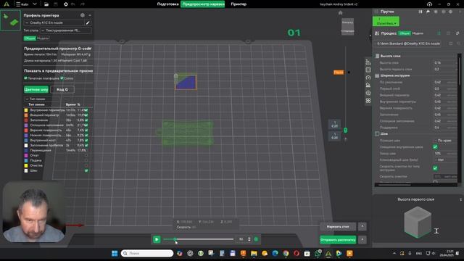Select the plate thumbnail in left sidebar
The width and height of the screenshot is (464, 261).
pos(11,20)
